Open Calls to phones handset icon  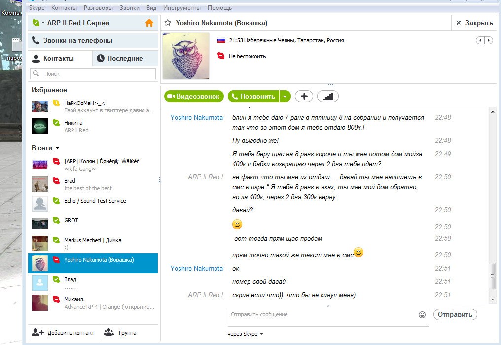pyautogui.click(x=36, y=40)
